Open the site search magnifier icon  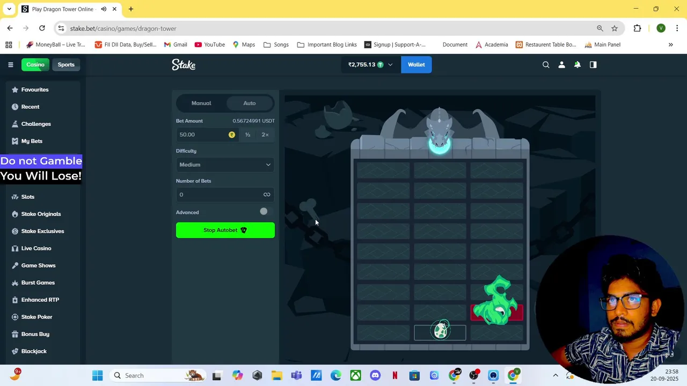546,65
